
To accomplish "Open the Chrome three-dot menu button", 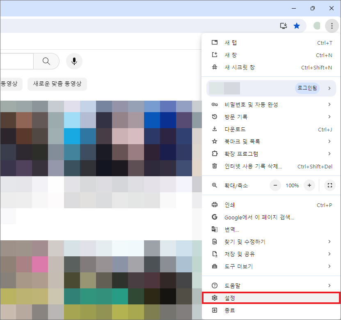I will click(332, 26).
